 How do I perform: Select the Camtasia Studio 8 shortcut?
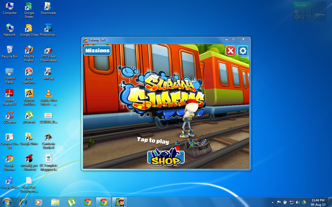[48, 141]
